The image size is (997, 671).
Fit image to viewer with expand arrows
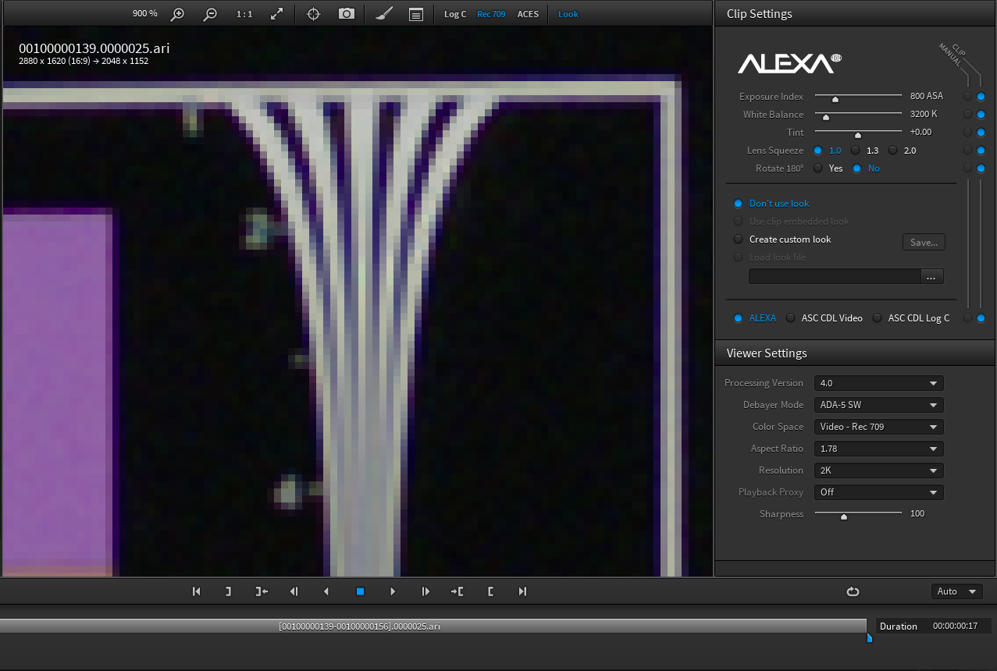276,14
